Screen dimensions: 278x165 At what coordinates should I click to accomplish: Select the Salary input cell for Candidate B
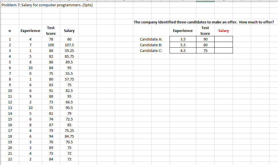click(223, 45)
